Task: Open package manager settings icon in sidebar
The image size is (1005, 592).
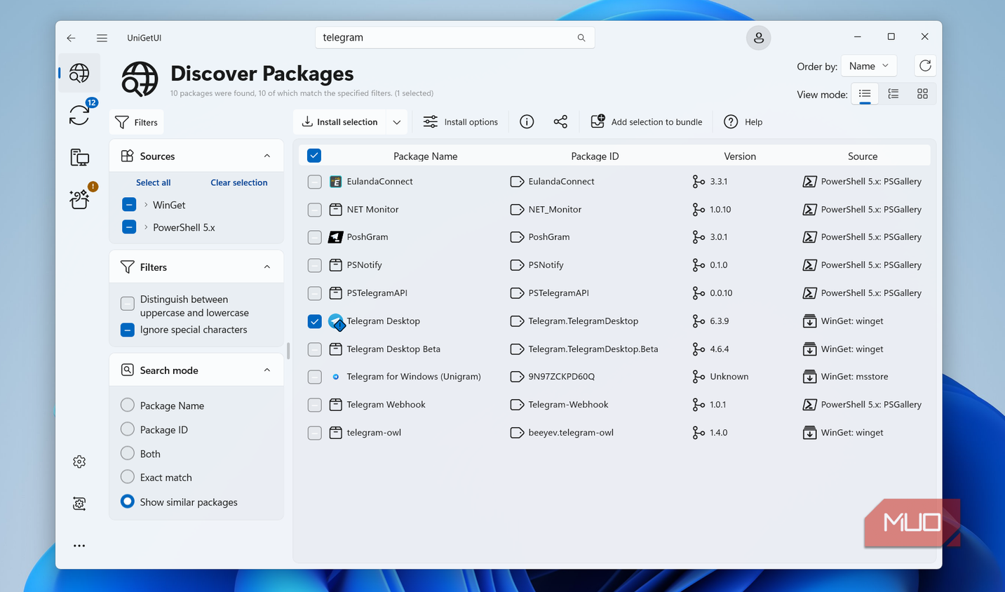Action: coord(79,504)
